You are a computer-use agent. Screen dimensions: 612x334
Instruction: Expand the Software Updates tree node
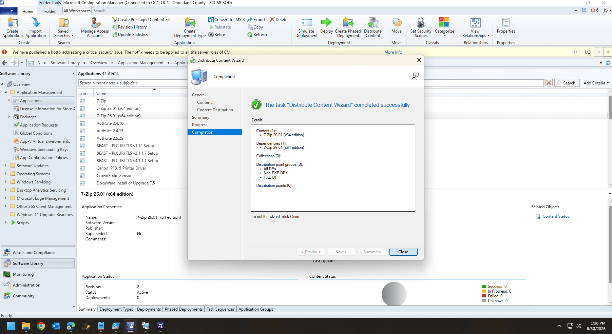pyautogui.click(x=6, y=165)
